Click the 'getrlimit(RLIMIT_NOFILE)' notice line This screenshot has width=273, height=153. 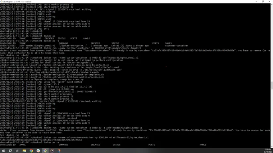[x=48, y=92]
